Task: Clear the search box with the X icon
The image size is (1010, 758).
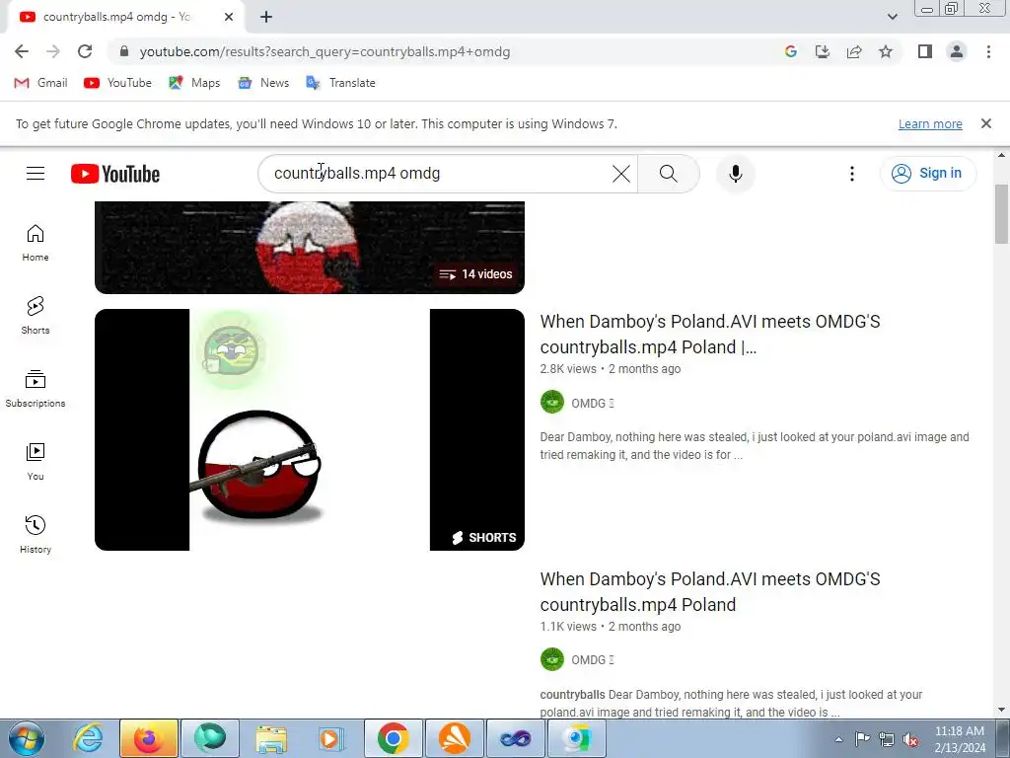Action: click(x=621, y=174)
